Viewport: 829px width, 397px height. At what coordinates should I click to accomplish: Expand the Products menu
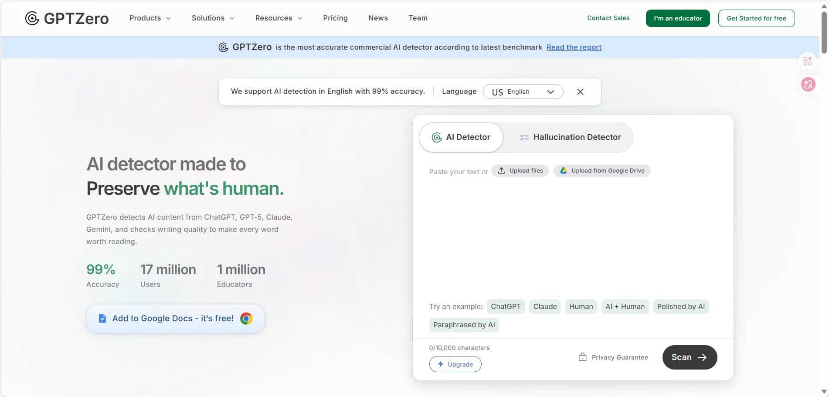pyautogui.click(x=150, y=18)
